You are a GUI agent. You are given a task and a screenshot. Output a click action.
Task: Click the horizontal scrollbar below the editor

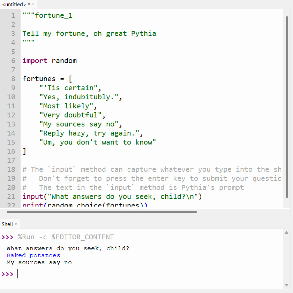[101, 212]
